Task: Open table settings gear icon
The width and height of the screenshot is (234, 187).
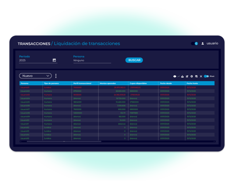Action: (192, 76)
